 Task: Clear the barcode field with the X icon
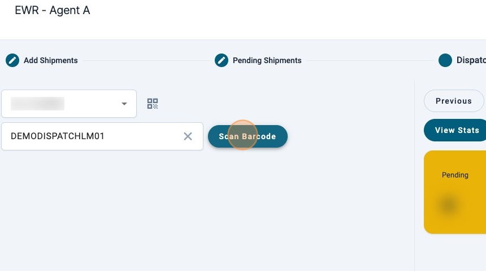pos(188,136)
